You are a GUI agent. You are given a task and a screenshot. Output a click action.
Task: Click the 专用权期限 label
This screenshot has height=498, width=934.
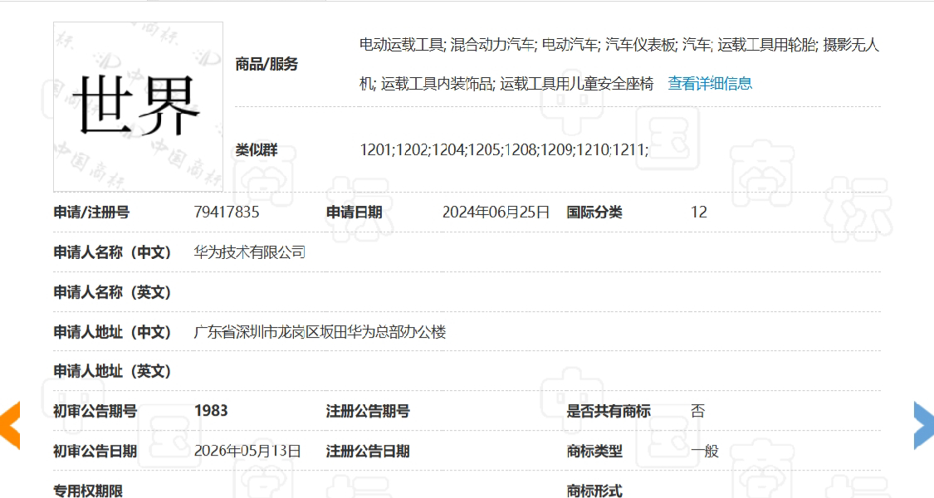click(88, 491)
